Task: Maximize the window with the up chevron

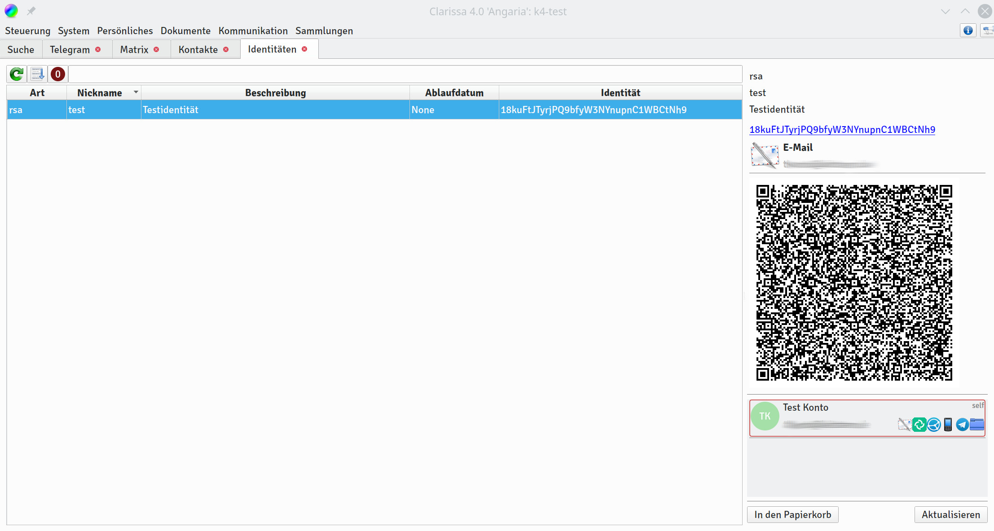Action: (x=965, y=11)
